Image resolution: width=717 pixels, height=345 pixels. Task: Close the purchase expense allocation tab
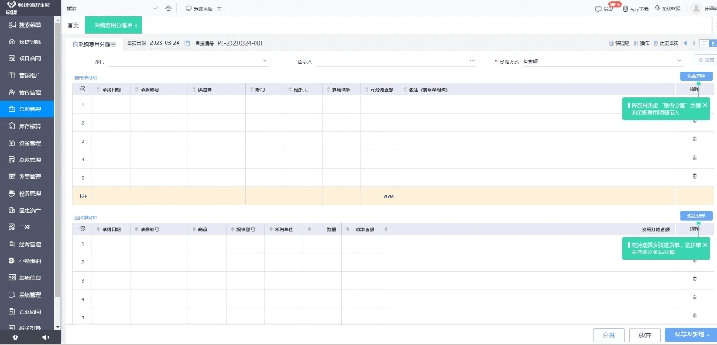coord(136,26)
